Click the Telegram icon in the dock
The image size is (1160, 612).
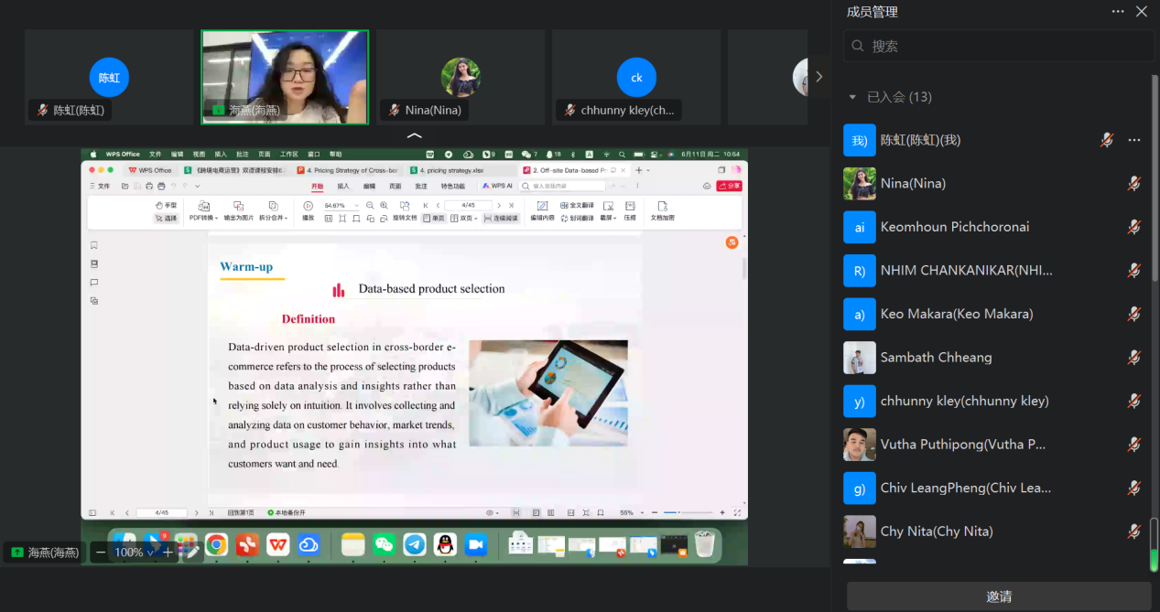tap(415, 545)
